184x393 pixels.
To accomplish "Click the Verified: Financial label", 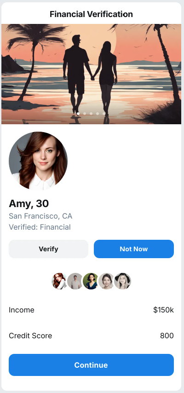I will (40, 227).
